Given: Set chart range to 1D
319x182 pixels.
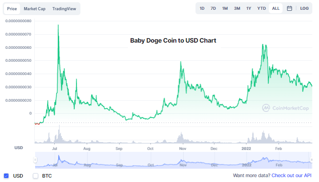Looking at the screenshot, I should tap(202, 8).
